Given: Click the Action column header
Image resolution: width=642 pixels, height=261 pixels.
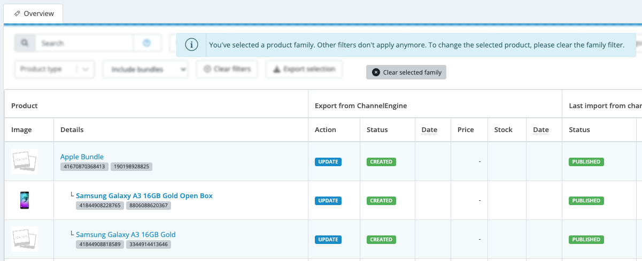Looking at the screenshot, I should pos(326,129).
